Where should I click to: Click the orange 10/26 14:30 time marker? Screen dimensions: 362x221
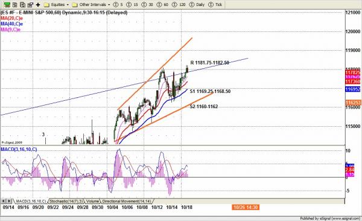pos(246,207)
